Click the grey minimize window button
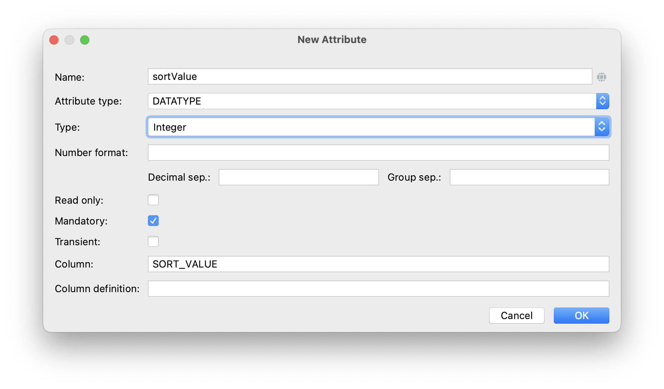Image resolution: width=664 pixels, height=389 pixels. coord(69,40)
